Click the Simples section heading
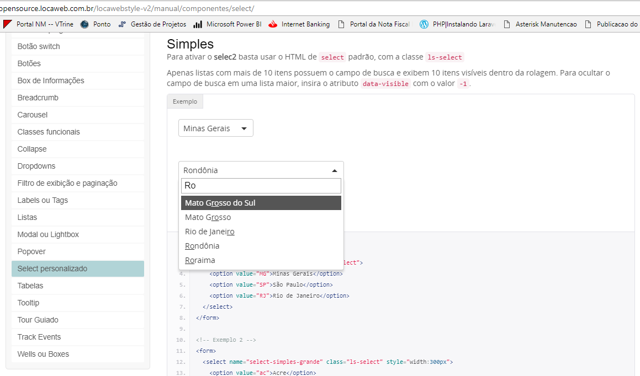The image size is (640, 376). (x=190, y=44)
